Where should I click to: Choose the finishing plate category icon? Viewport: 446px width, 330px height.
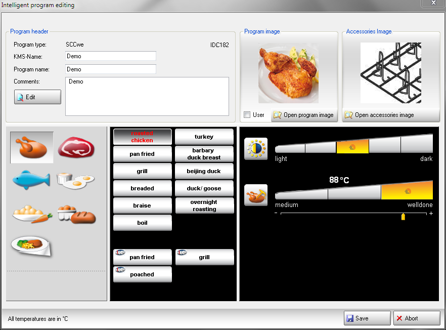pos(32,246)
